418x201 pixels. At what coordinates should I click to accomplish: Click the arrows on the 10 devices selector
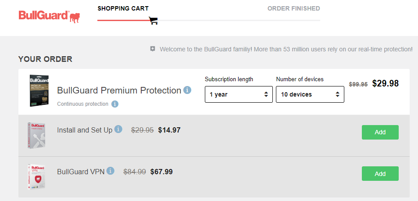point(337,94)
